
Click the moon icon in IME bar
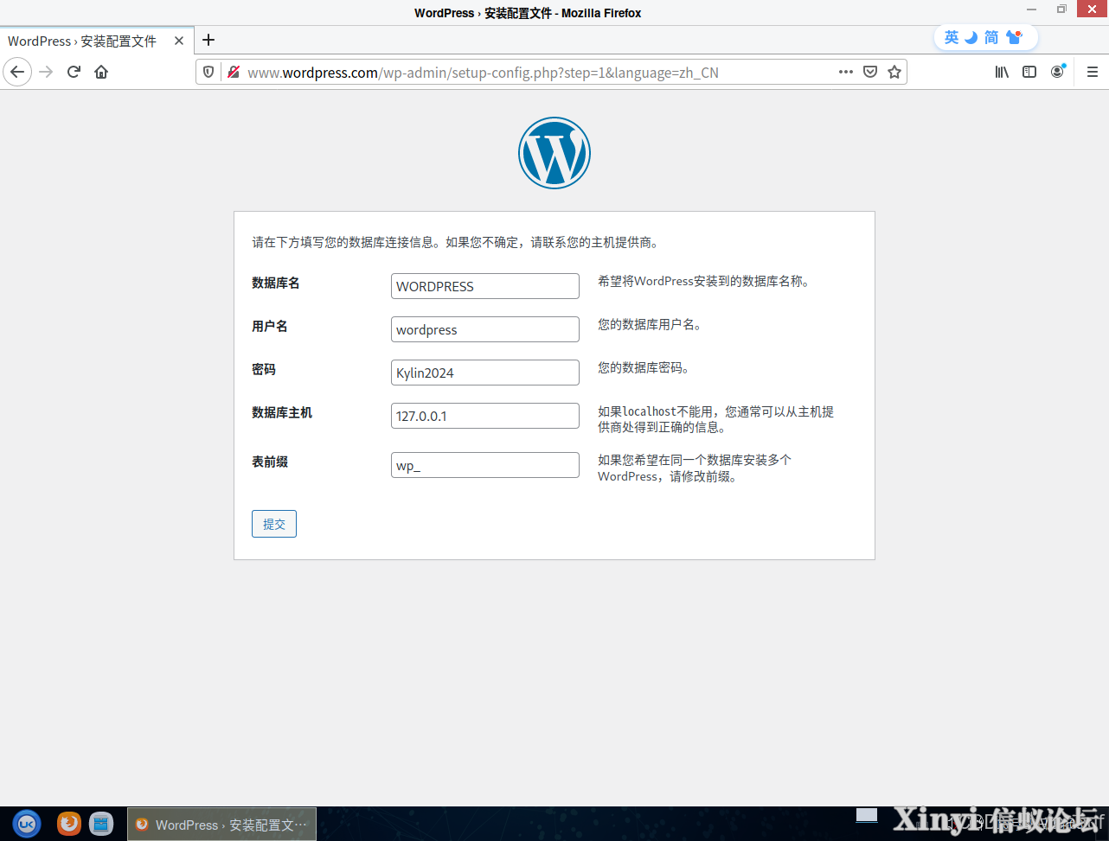(x=971, y=37)
